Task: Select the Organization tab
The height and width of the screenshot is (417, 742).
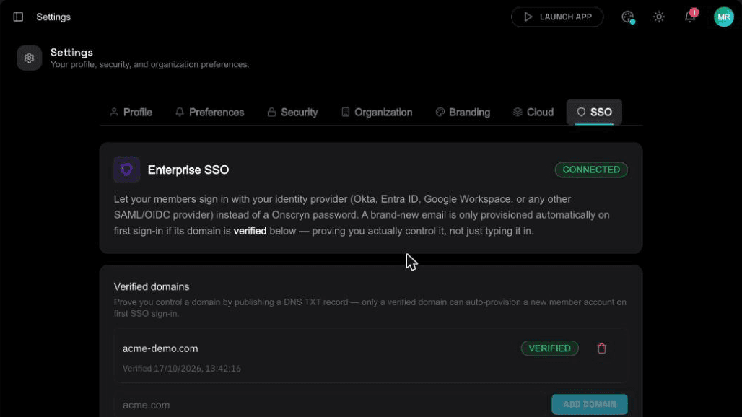Action: point(377,112)
